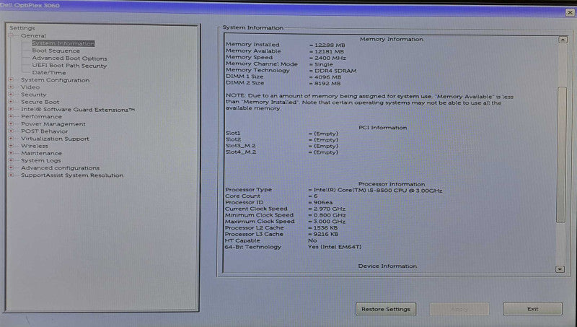
Task: Click scroll down arrow in System Information
Action: pos(560,269)
